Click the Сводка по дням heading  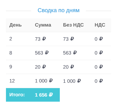point(58,10)
